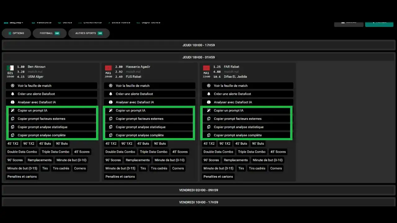
Task: Expand the VENDREDI 10H00 - 17H59 section
Action: pyautogui.click(x=198, y=202)
